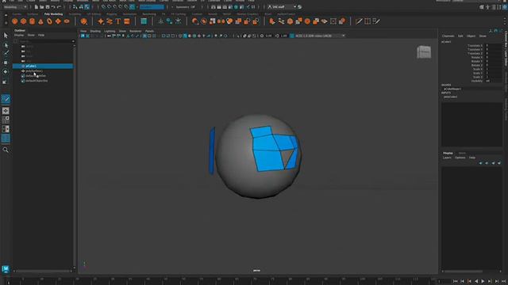Open the Outliner Display menu
The height and width of the screenshot is (285, 508).
(x=19, y=35)
